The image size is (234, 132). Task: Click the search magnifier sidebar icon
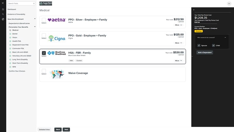pyautogui.click(x=3, y=14)
